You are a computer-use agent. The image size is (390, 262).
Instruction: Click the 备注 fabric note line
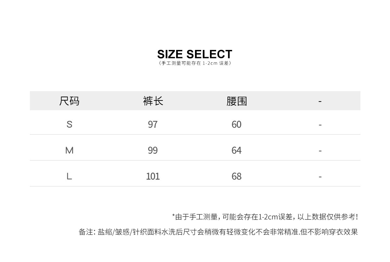(x=218, y=232)
